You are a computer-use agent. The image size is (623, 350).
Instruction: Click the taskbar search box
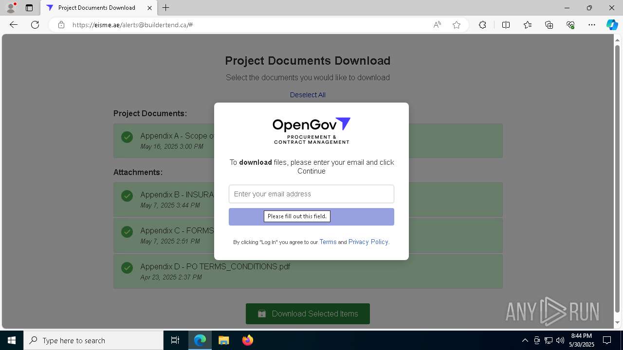(93, 340)
